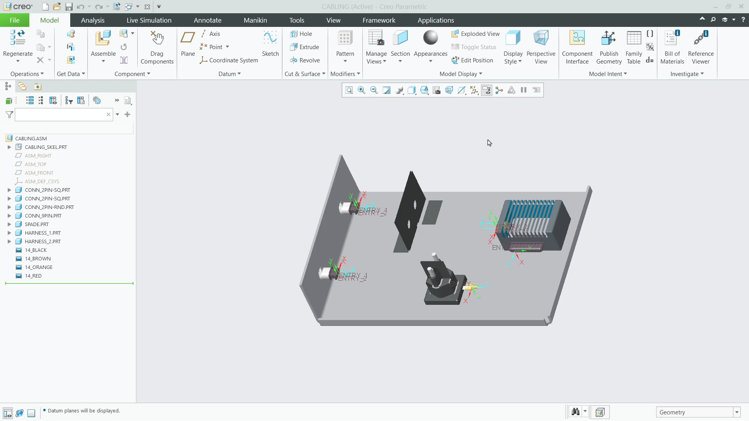Expand CABLING_SKEL.PRT in the model tree

[x=9, y=147]
